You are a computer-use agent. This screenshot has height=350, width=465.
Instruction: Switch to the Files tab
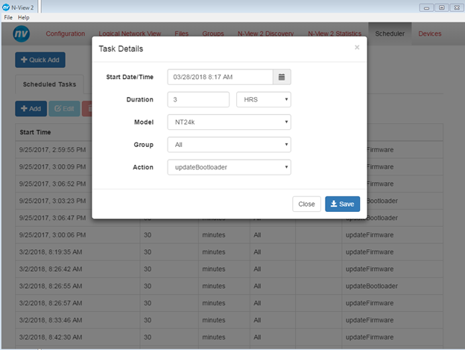[x=182, y=34]
